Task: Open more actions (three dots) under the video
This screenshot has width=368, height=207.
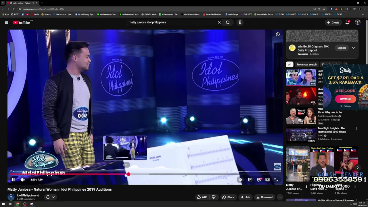Action: point(280,197)
